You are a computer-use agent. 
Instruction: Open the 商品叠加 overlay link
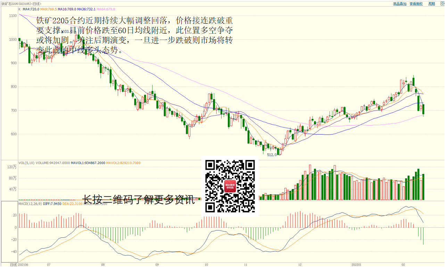(400, 4)
